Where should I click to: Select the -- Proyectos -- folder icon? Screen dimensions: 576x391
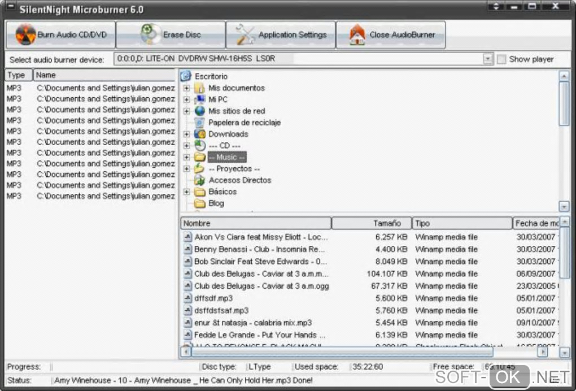(x=199, y=168)
